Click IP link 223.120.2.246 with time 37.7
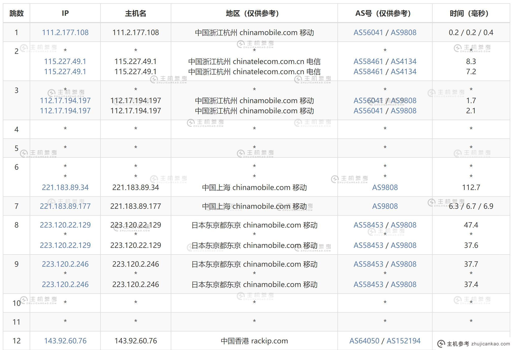Viewport: 512px width, 350px height. 65,264
